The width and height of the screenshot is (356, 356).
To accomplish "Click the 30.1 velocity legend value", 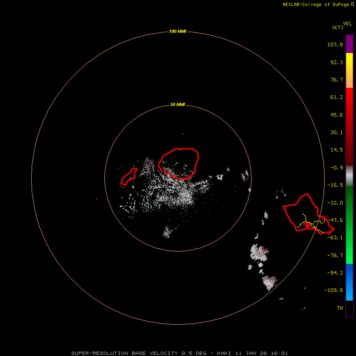I will [x=337, y=133].
